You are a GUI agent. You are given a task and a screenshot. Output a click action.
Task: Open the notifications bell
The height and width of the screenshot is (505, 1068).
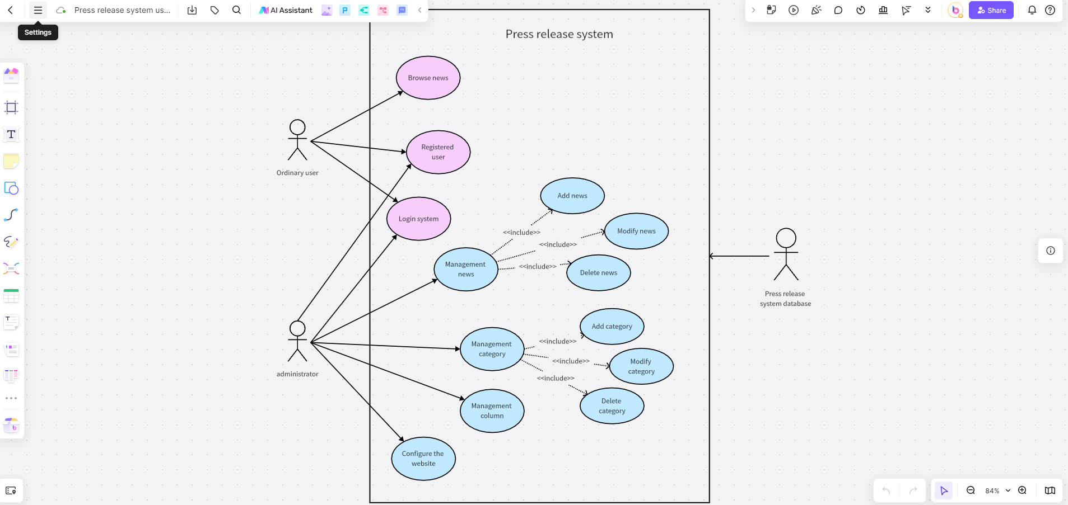point(1032,10)
